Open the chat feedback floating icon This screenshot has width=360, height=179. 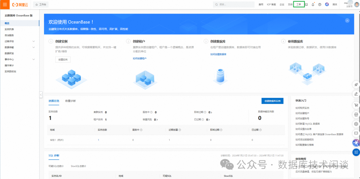click(x=356, y=133)
